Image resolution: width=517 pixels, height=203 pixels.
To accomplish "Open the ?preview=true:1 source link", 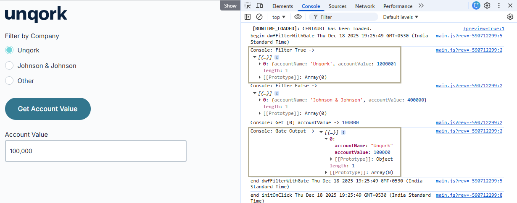I will pos(483,29).
